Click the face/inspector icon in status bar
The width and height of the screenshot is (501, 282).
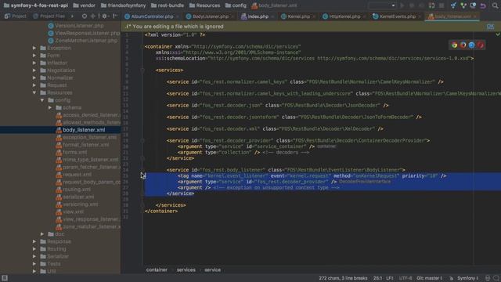click(x=487, y=278)
